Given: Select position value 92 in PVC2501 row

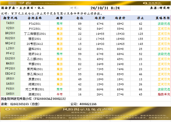Looking at the screenshot, I should click(80, 29).
